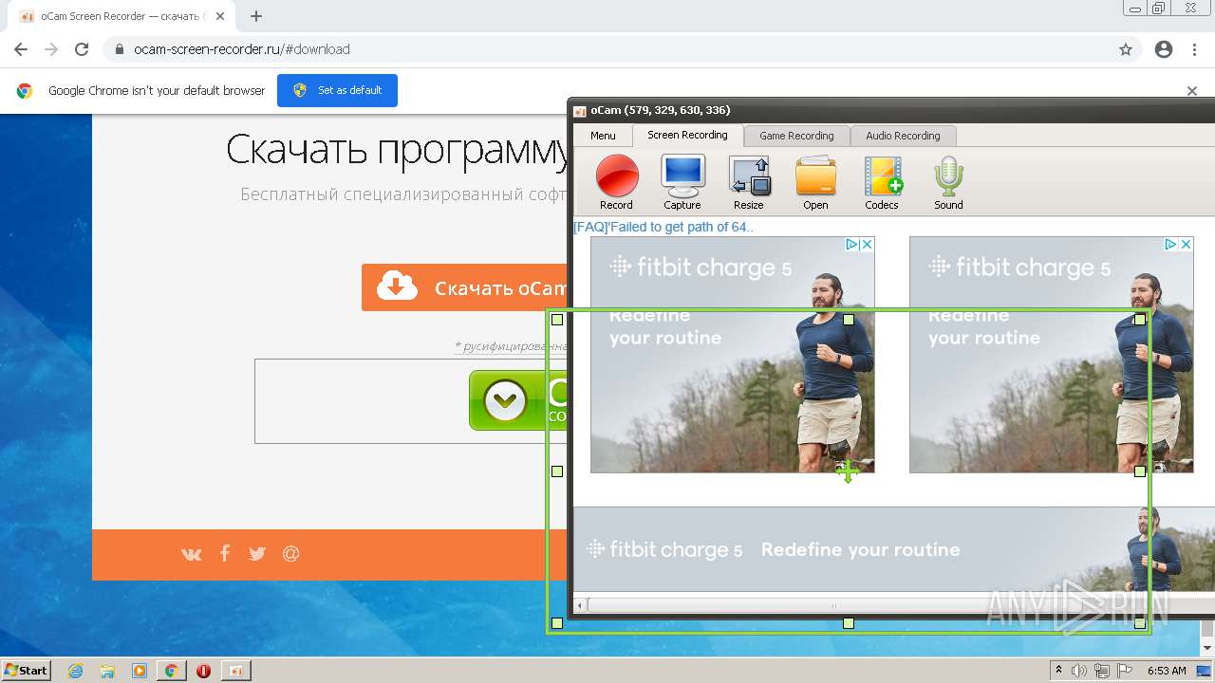This screenshot has width=1215, height=683.
Task: Click the green download arrow button
Action: [x=518, y=400]
